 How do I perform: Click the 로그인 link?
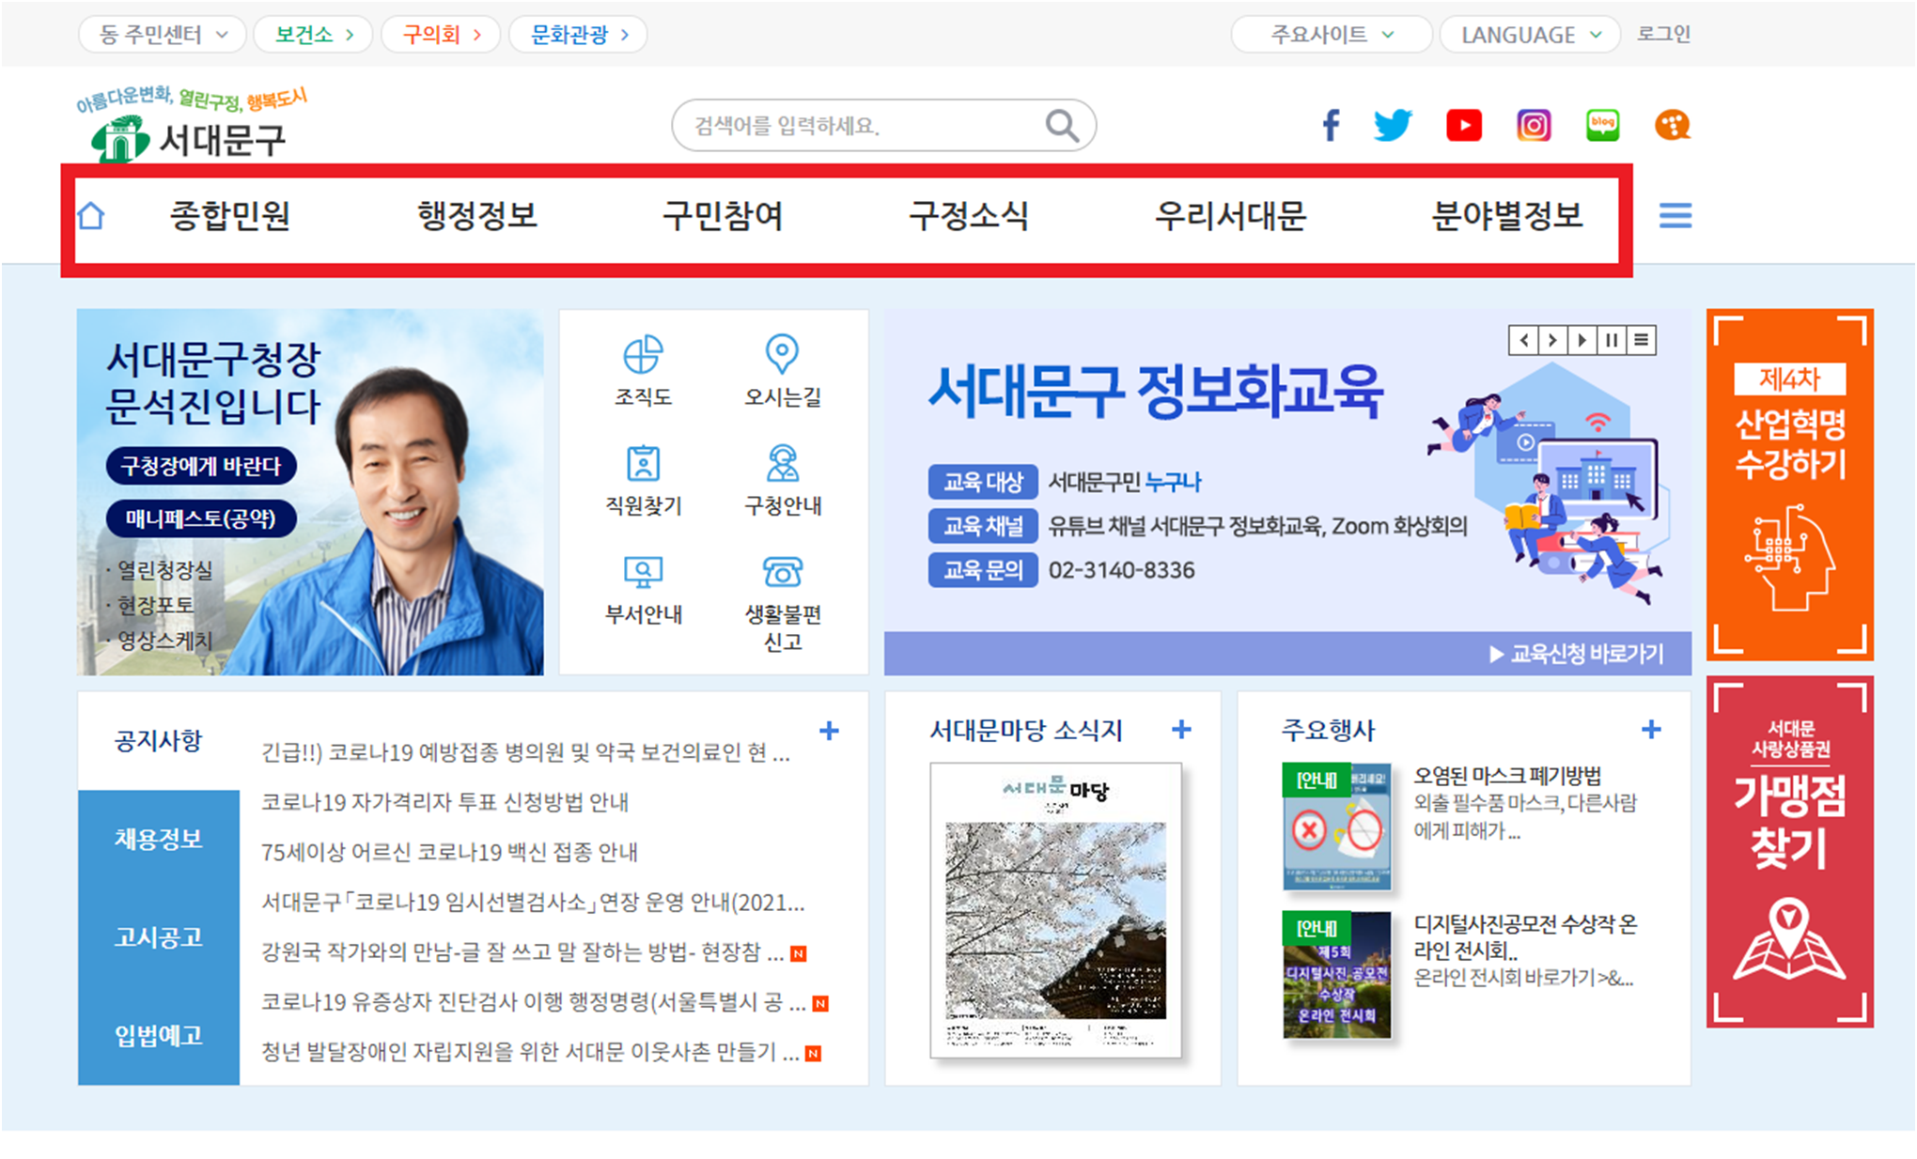tap(1663, 35)
